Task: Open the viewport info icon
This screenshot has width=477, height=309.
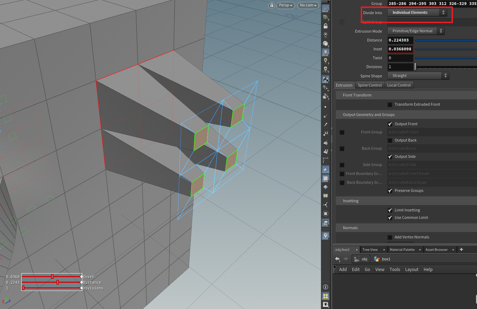Action: 326,287
